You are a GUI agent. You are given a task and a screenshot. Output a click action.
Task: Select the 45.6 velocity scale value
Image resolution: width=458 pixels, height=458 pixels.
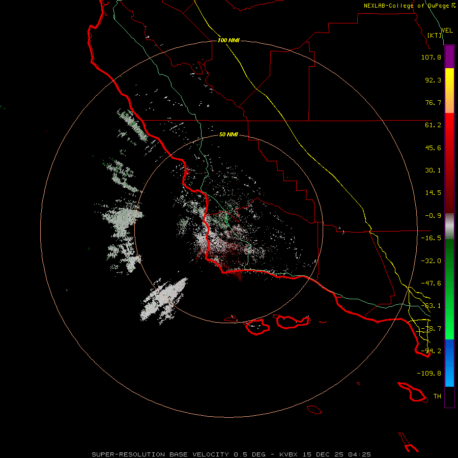[433, 148]
